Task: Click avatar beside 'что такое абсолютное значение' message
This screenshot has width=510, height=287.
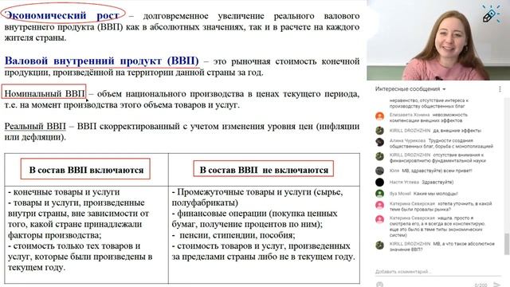Action: click(379, 245)
